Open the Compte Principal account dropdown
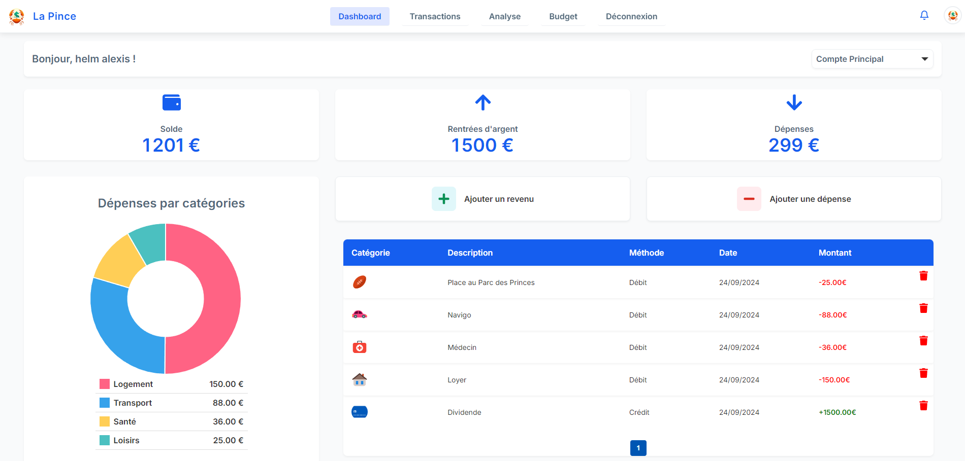965x461 pixels. (x=872, y=59)
